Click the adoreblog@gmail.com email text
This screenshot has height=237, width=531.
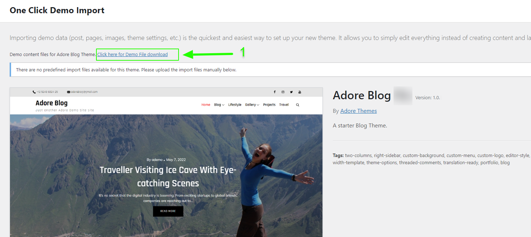coord(84,92)
